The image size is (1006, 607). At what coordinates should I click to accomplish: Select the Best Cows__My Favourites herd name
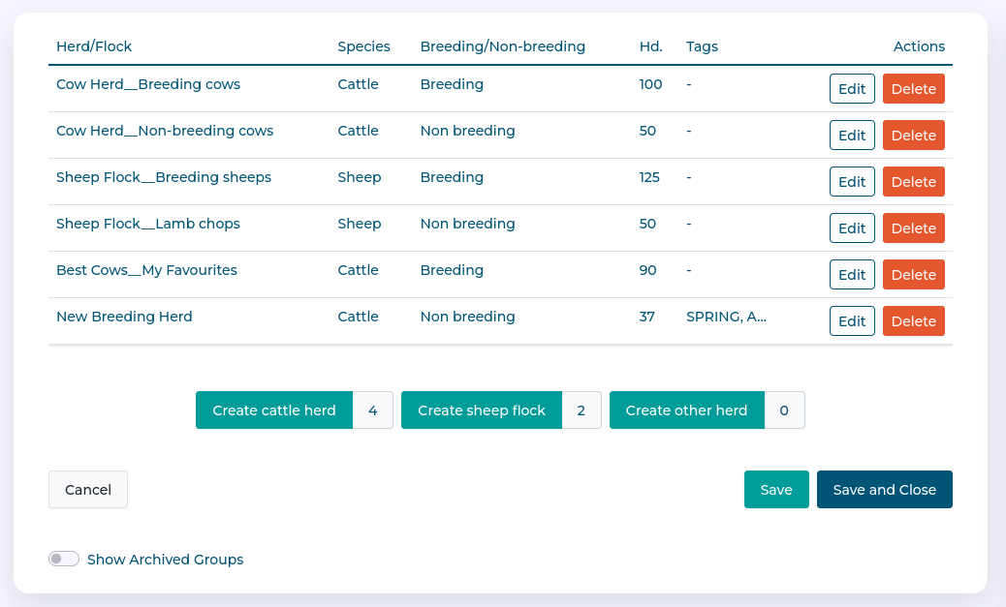tap(146, 270)
